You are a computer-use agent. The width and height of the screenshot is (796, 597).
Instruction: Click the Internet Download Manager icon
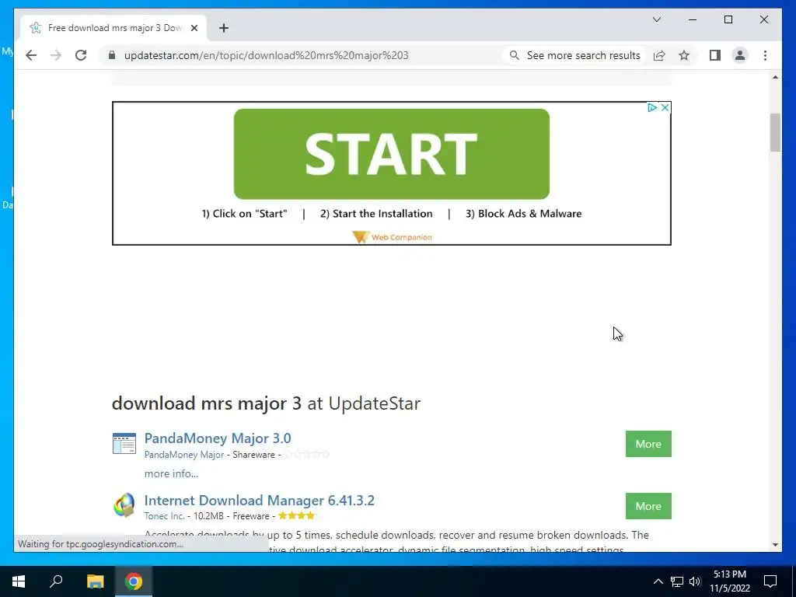coord(124,505)
